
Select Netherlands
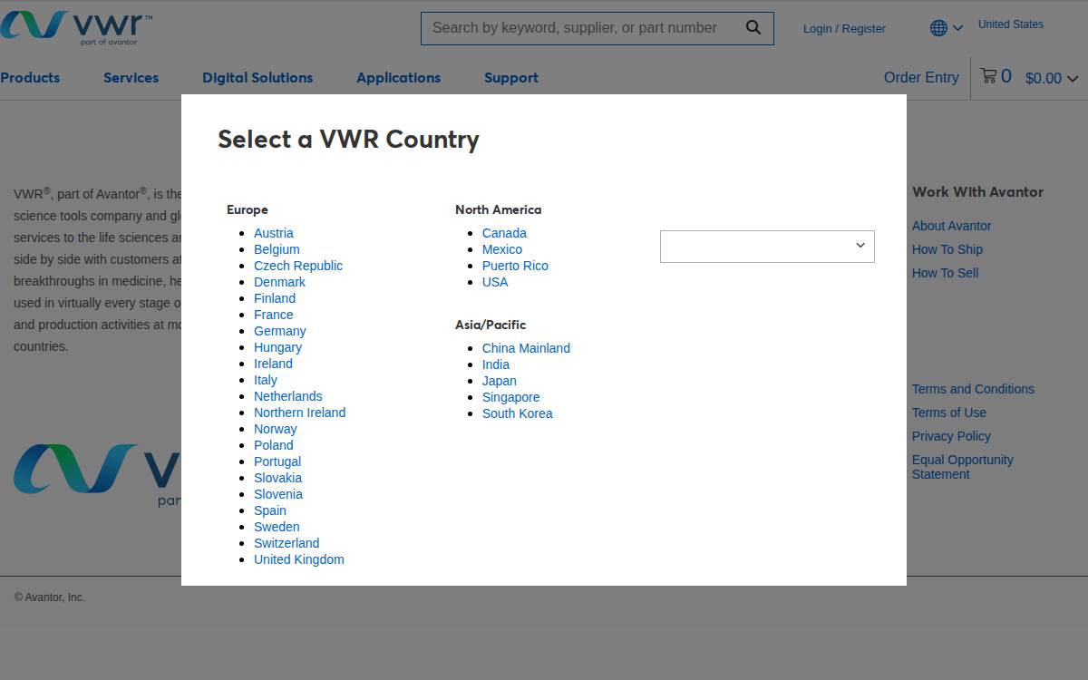(288, 396)
